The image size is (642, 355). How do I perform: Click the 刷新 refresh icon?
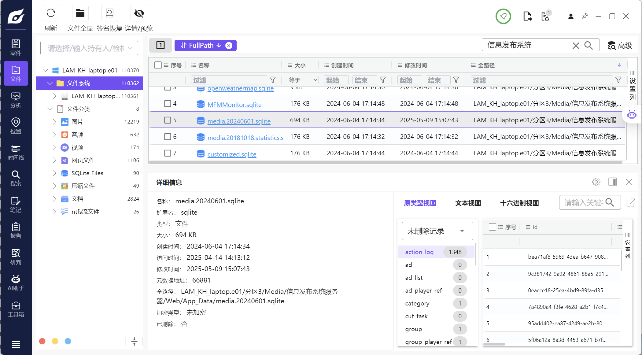pyautogui.click(x=51, y=13)
